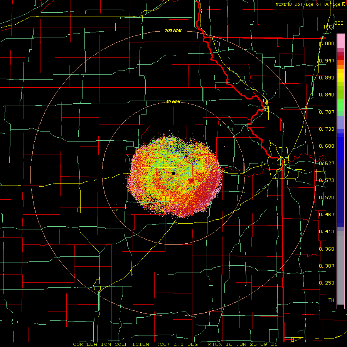This screenshot has width=347, height=347.
Task: Click the Correlation Coefficient footer caption
Action: tap(175, 344)
